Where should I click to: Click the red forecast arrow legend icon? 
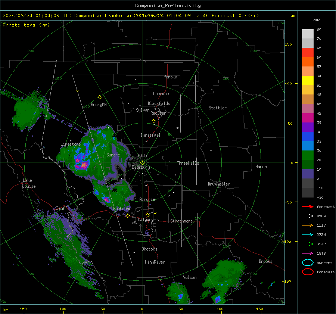click(x=308, y=206)
